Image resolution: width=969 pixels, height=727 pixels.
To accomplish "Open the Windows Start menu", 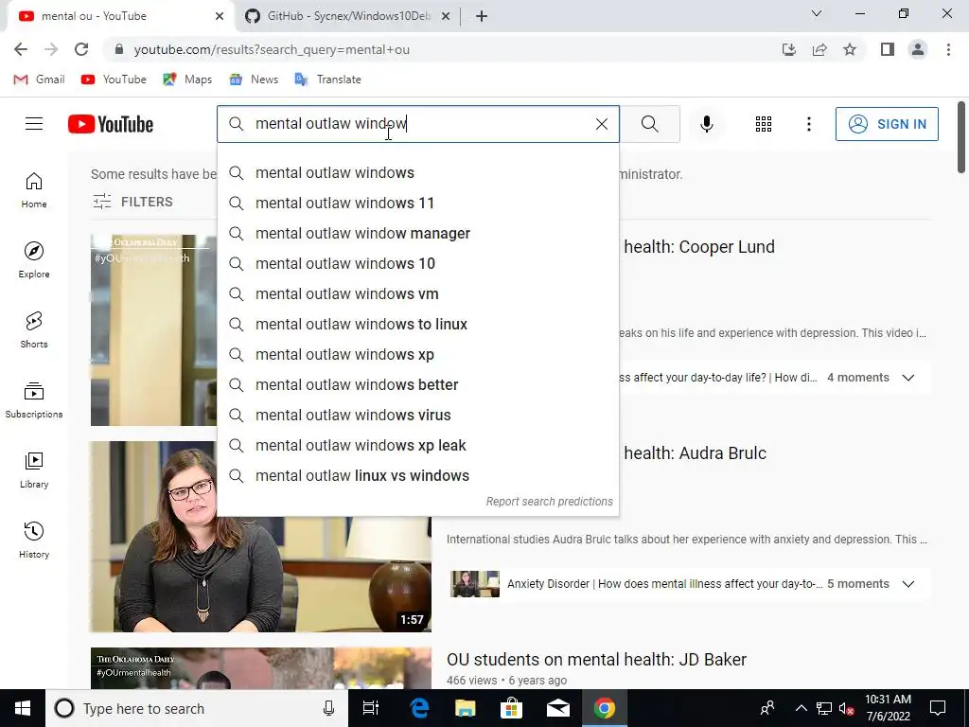I will 23,708.
